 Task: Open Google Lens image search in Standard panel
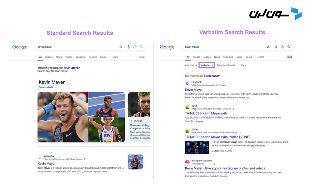[135, 47]
